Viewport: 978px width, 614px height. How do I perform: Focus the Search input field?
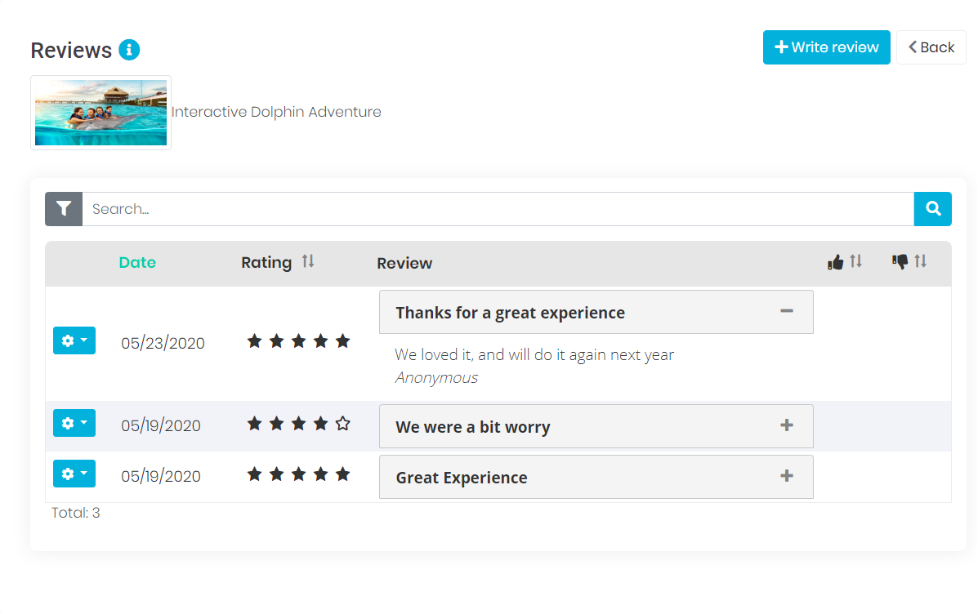pos(497,209)
